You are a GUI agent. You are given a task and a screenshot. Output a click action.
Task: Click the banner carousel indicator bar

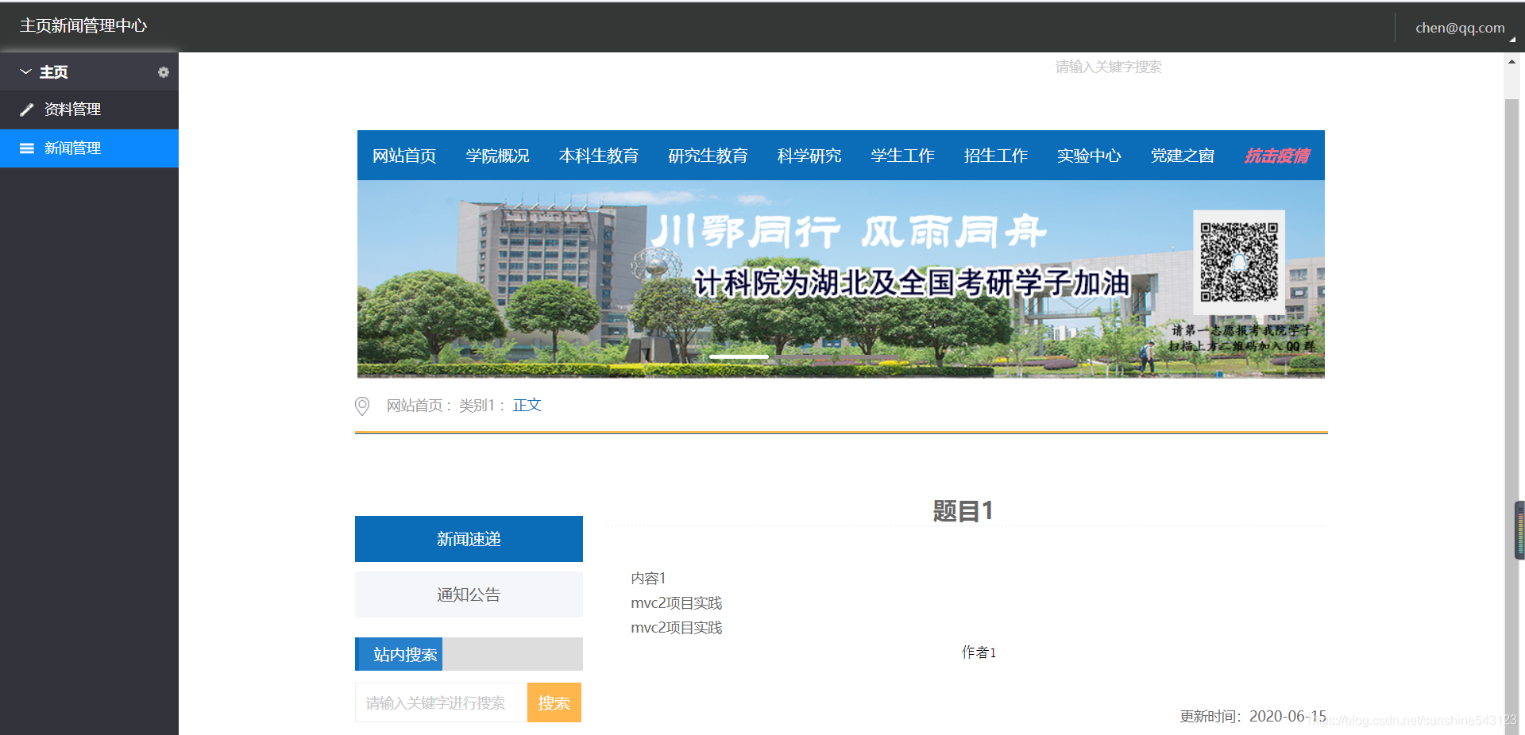click(739, 357)
